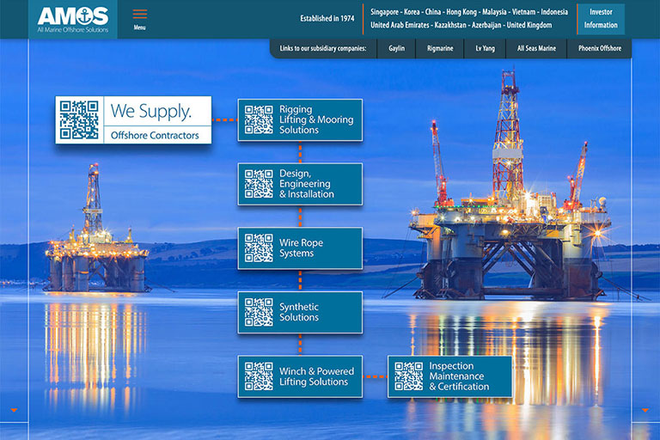Click QR code on Design, Engineering tile
This screenshot has height=440, width=660.
(x=259, y=184)
